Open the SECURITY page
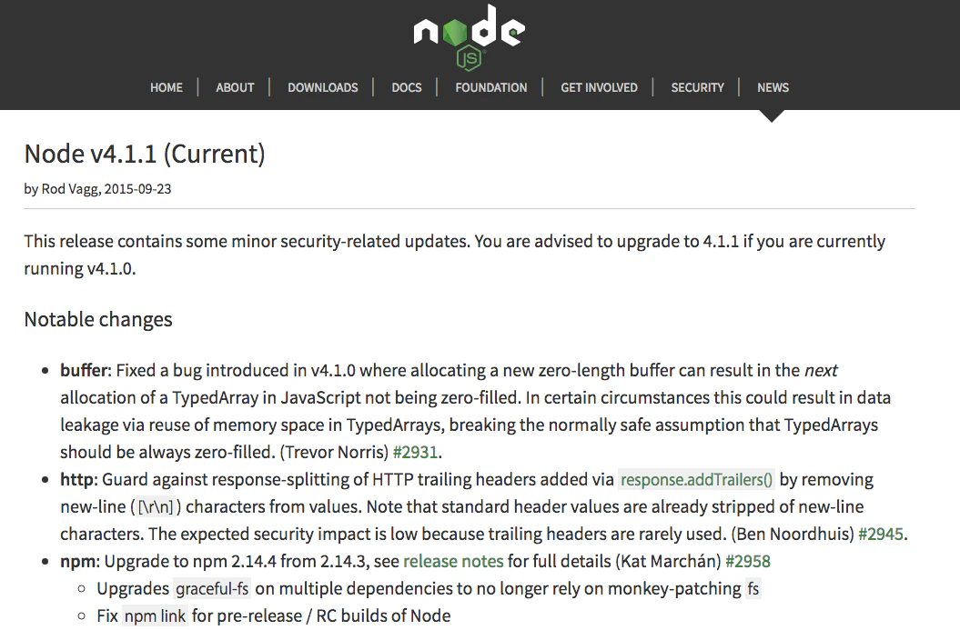The height and width of the screenshot is (630, 960). click(697, 87)
